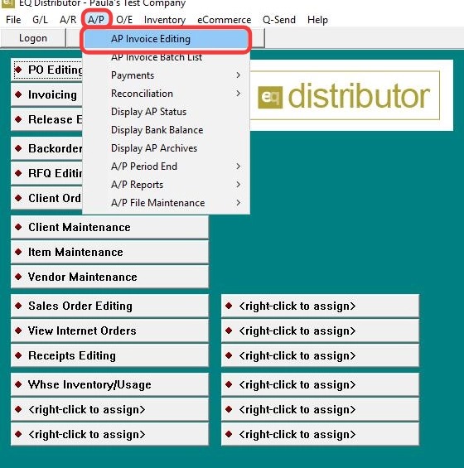Click diamond icon beside Sales Order Editing
Image resolution: width=464 pixels, height=468 pixels.
18,306
